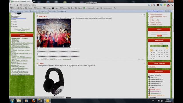Open the Мультимедиа admin menu
This screenshot has height=103, width=183.
52,11
